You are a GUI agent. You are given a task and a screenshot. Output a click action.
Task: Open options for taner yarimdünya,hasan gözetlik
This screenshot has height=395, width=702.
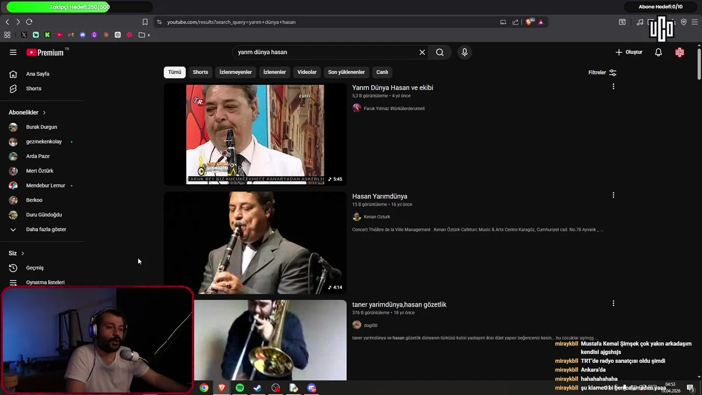[613, 303]
